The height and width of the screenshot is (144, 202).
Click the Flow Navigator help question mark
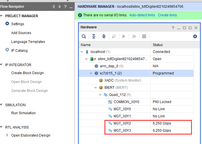click(x=65, y=7)
